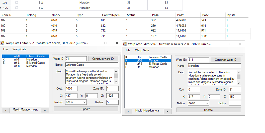Image resolution: width=265 pixels, height=133 pixels.
Task: Click the ControlNpcID cell showing 712
Action: [113, 30]
